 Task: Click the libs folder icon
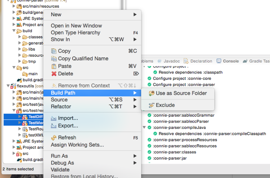(25, 49)
